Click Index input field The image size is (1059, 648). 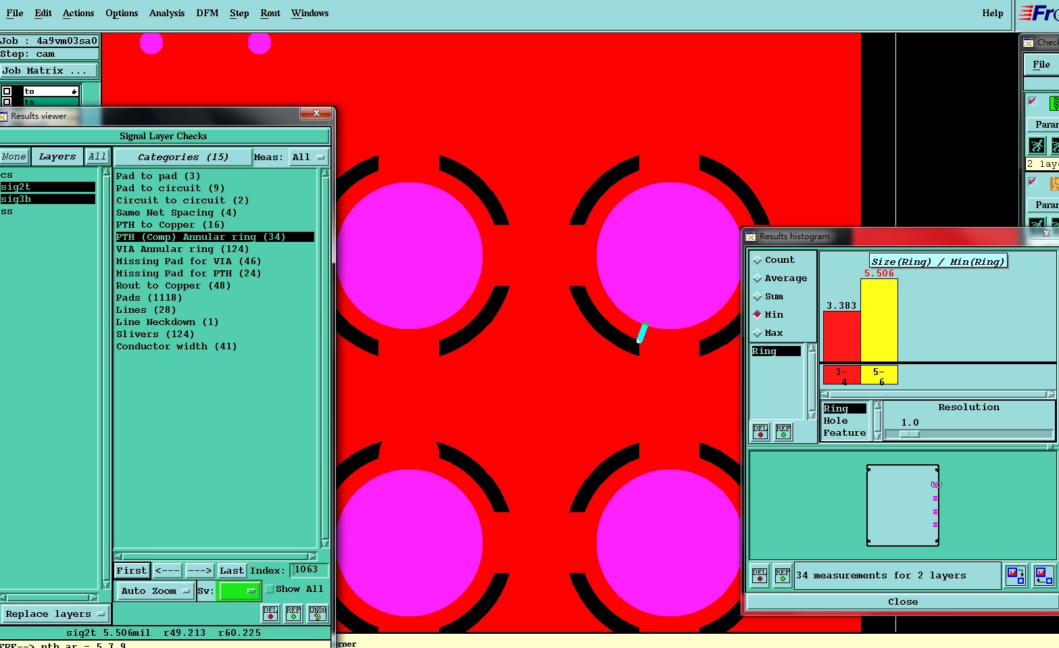(309, 570)
